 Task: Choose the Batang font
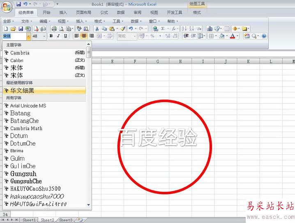pos(44,113)
